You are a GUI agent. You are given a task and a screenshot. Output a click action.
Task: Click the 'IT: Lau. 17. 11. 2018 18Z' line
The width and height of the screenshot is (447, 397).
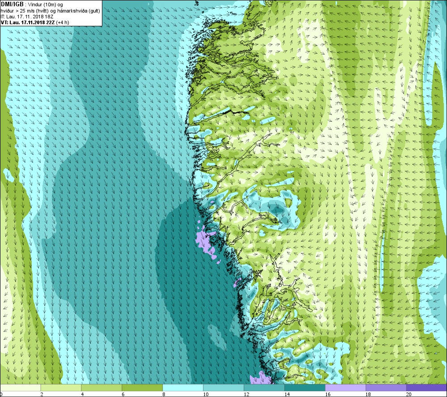coord(27,17)
